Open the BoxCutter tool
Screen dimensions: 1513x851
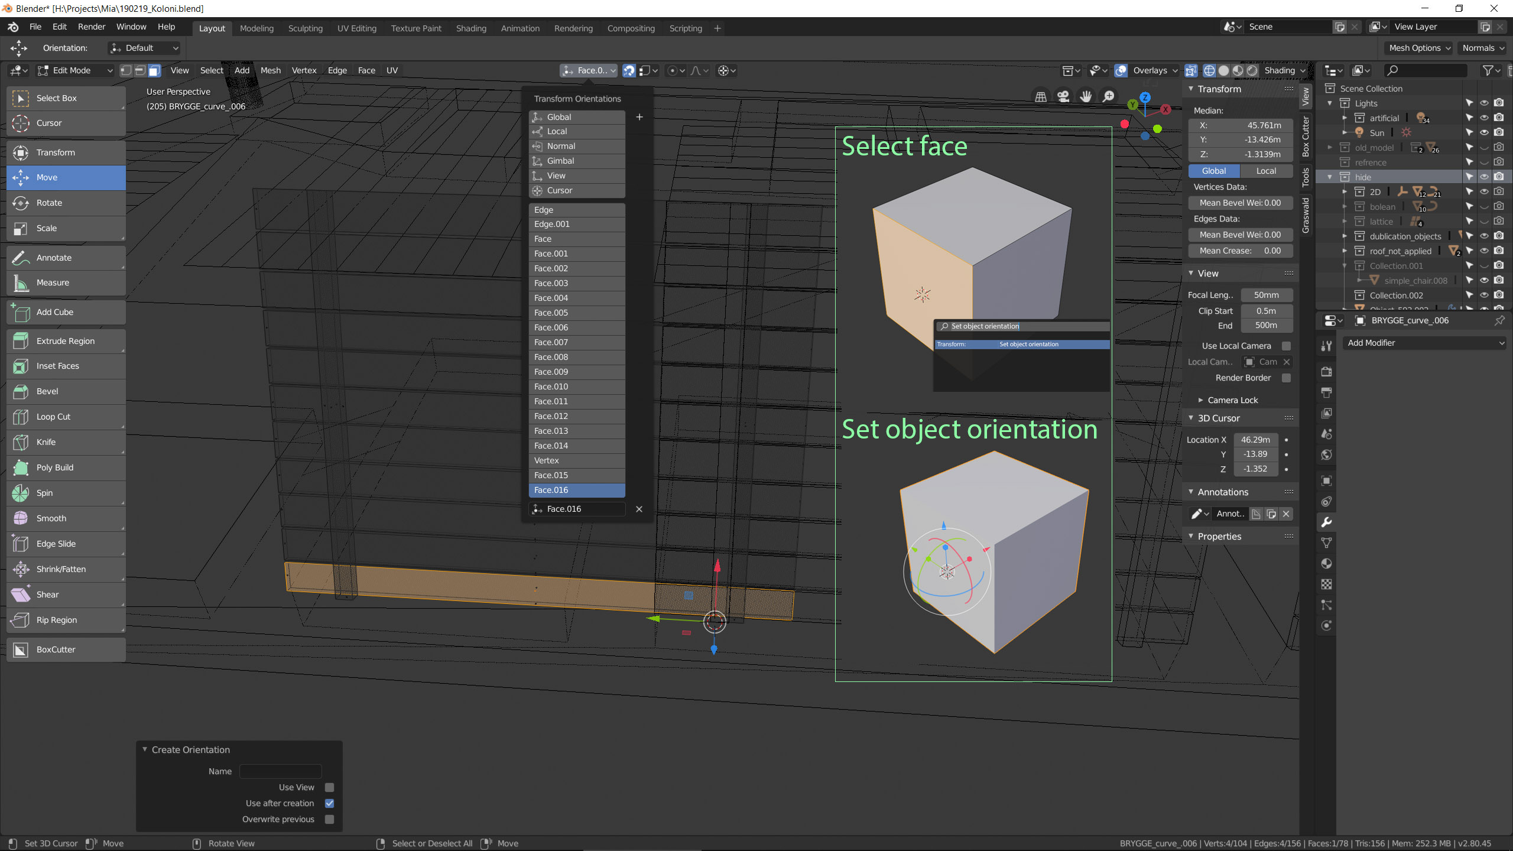pyautogui.click(x=66, y=649)
